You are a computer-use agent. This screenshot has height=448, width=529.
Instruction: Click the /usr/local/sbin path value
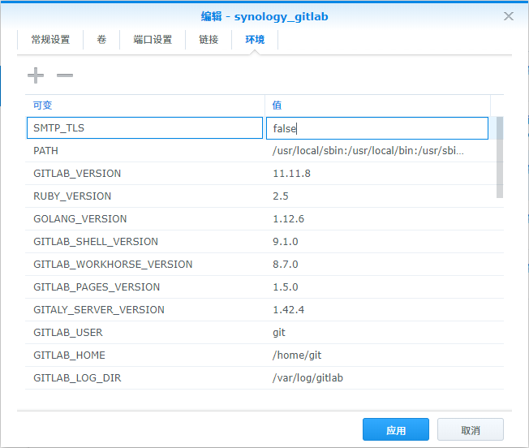coord(368,150)
